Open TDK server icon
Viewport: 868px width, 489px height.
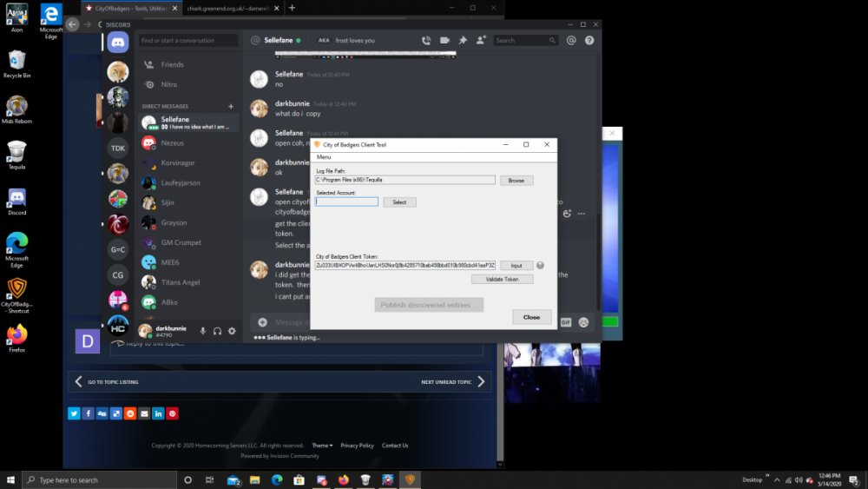(118, 148)
